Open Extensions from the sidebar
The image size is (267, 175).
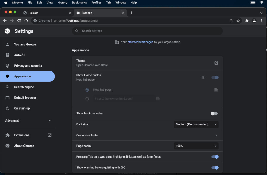28,135
